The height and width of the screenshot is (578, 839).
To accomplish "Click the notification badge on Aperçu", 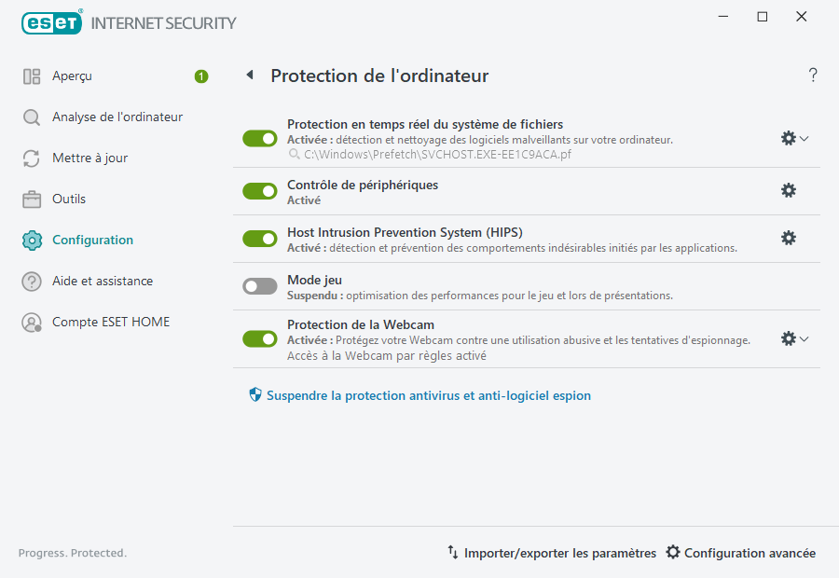I will [x=201, y=76].
